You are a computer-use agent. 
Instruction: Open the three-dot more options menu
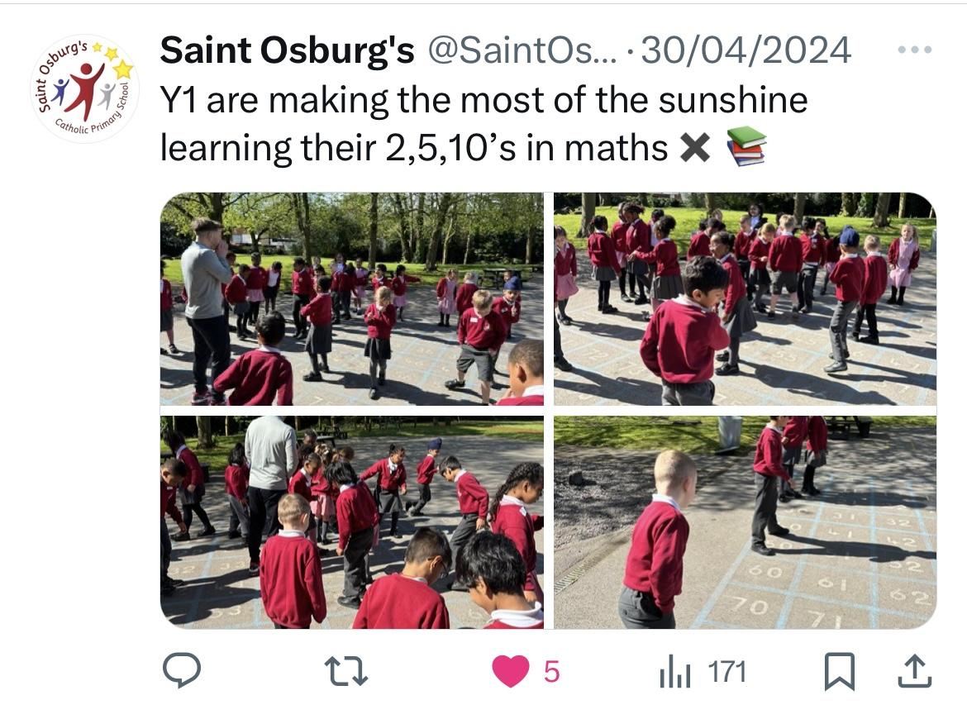(x=915, y=50)
